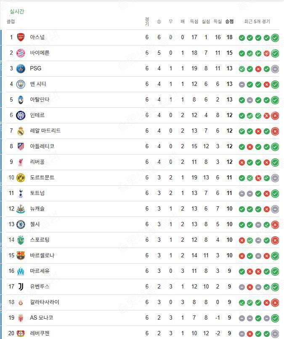Screen dimensions: 284x339
Task: Click PSG's latest match draw indicator
Action: pyautogui.click(x=275, y=69)
